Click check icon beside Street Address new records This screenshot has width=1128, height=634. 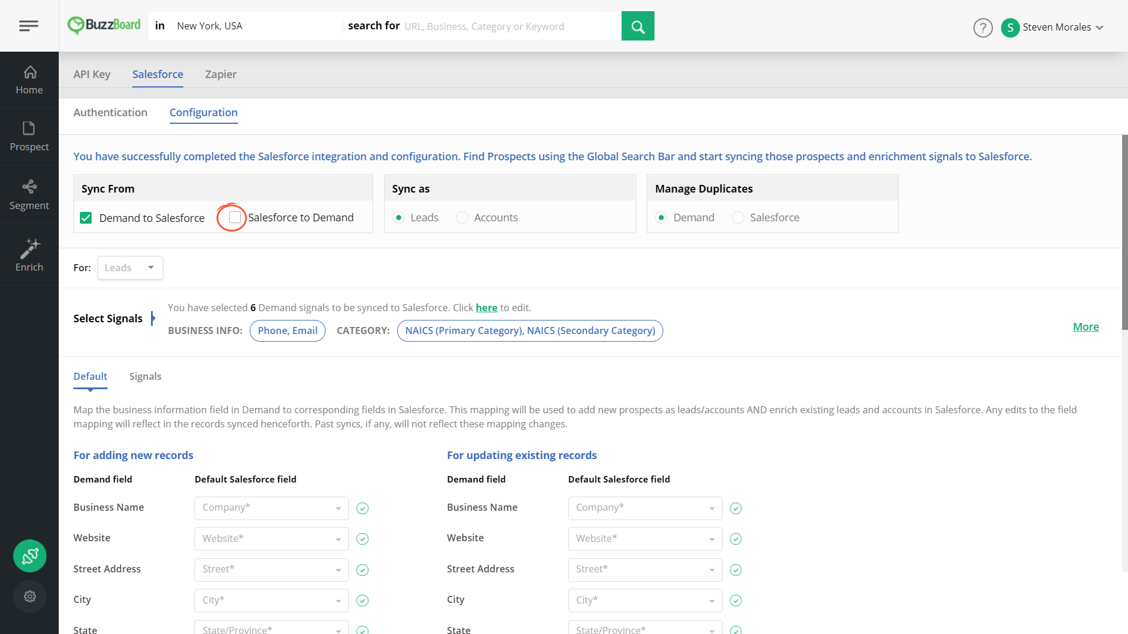click(x=362, y=570)
